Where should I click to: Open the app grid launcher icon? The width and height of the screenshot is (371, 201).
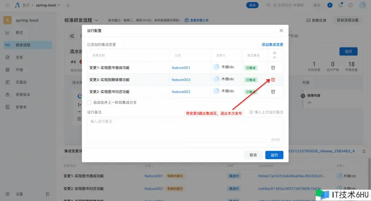pos(8,5)
